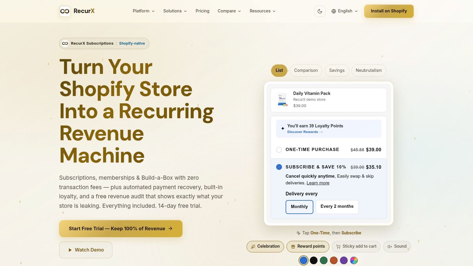Click the globe language icon
Image resolution: width=473 pixels, height=266 pixels.
coord(334,11)
